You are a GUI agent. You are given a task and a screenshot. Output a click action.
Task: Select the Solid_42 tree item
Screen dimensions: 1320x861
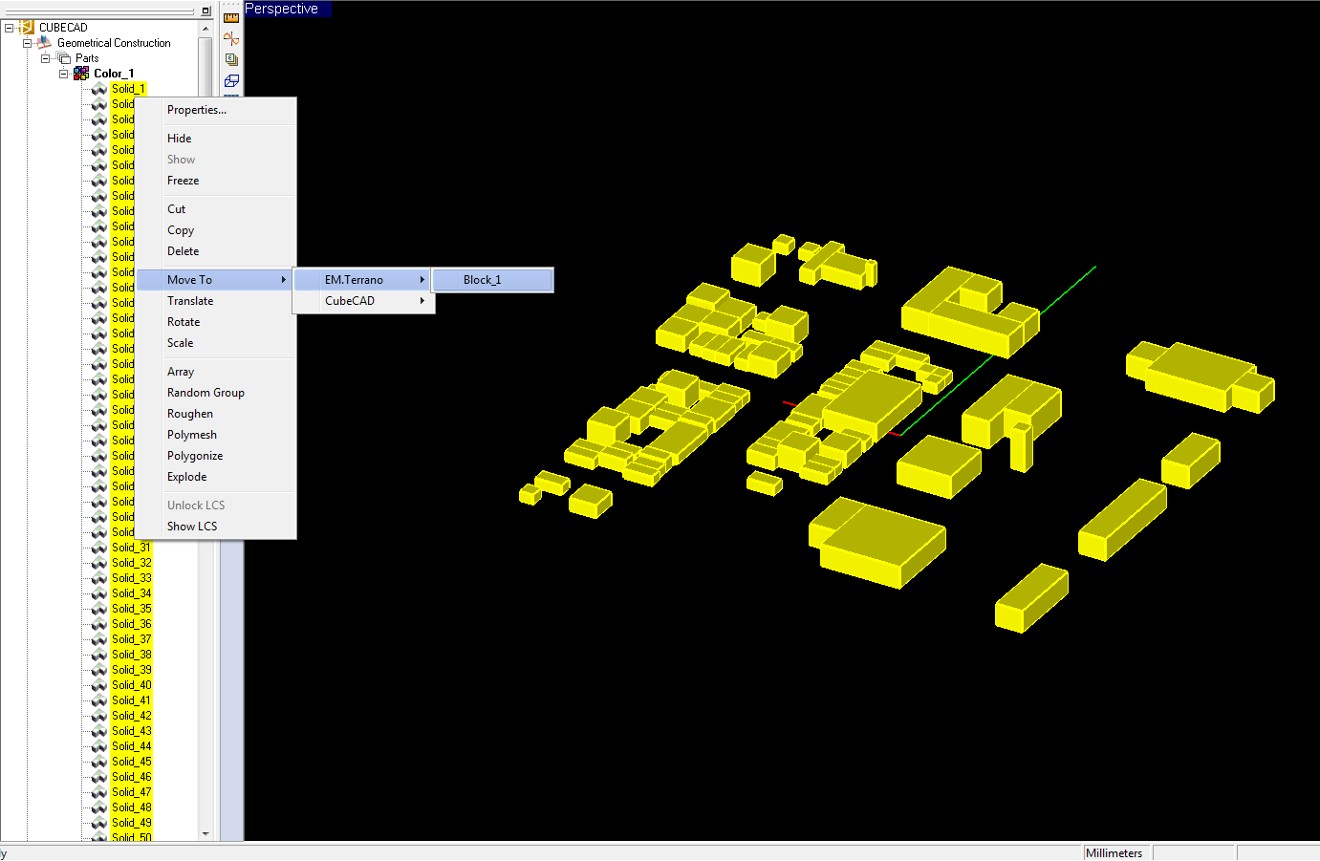click(131, 716)
